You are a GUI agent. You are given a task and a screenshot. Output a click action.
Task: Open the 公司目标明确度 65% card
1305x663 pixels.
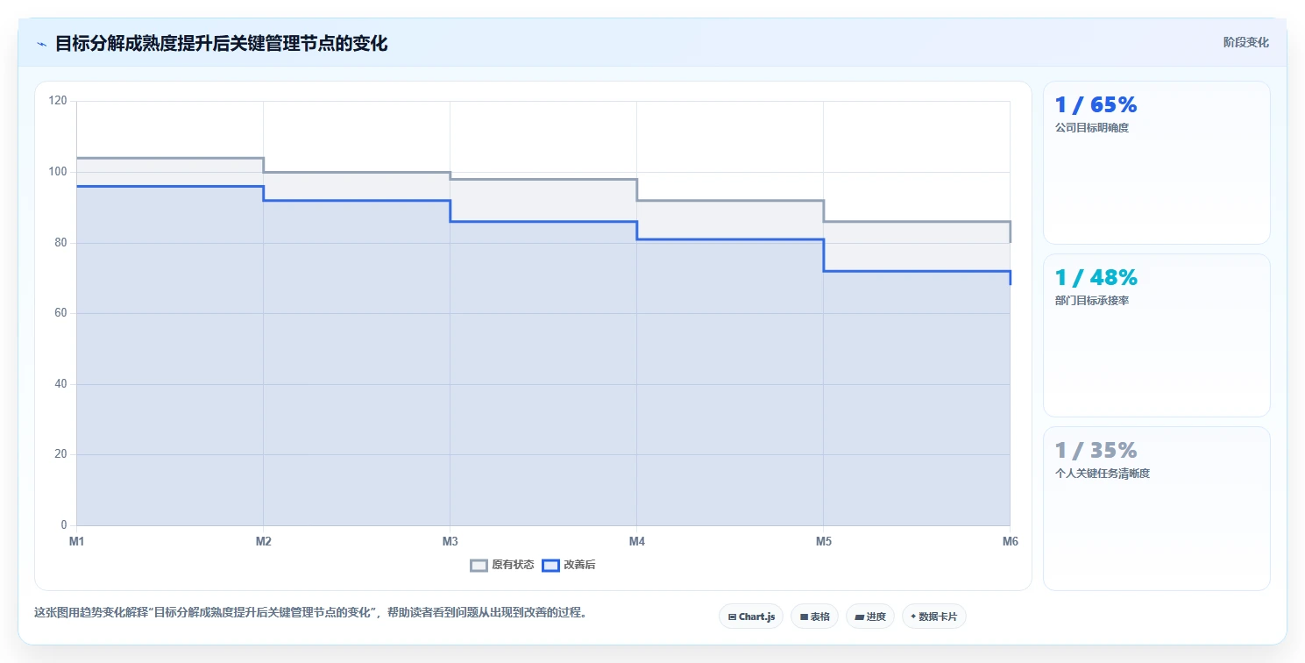pos(1156,162)
